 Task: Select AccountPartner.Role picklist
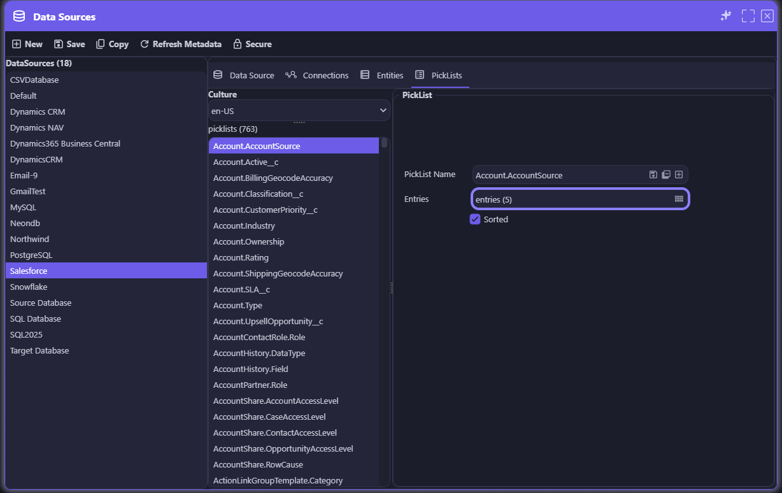pyautogui.click(x=294, y=385)
